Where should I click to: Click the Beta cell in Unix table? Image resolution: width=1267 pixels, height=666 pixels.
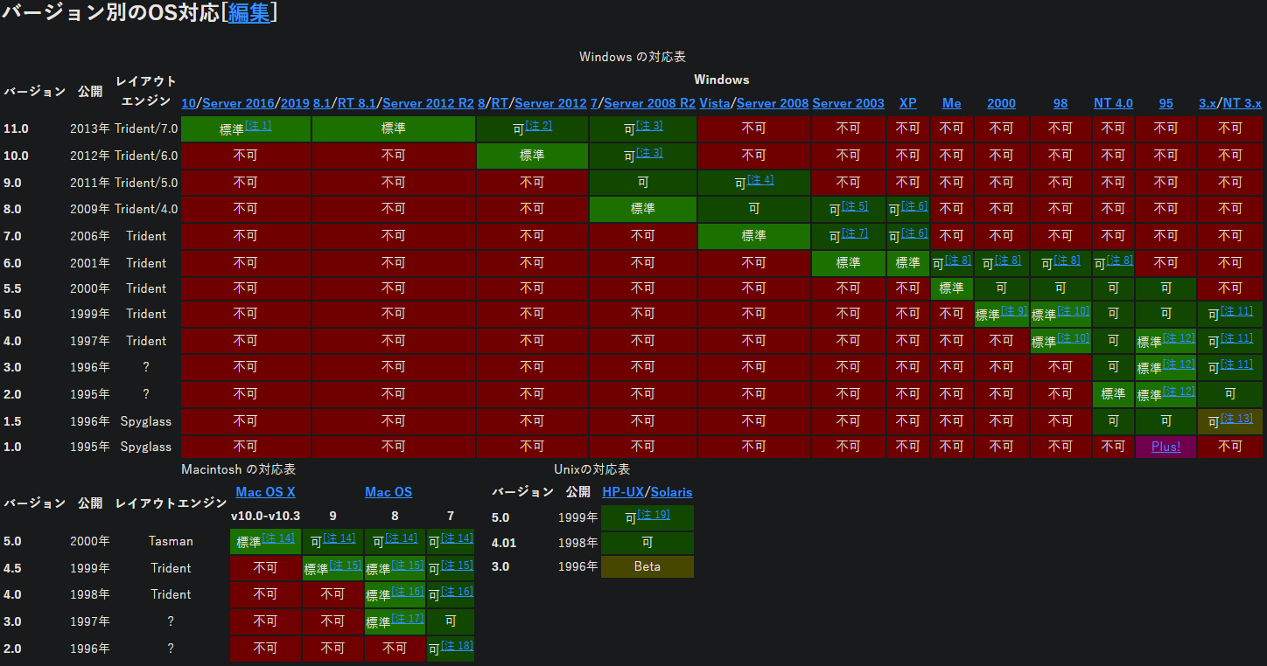click(x=647, y=566)
